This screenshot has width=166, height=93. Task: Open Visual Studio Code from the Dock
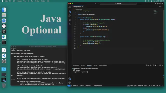[4, 56]
